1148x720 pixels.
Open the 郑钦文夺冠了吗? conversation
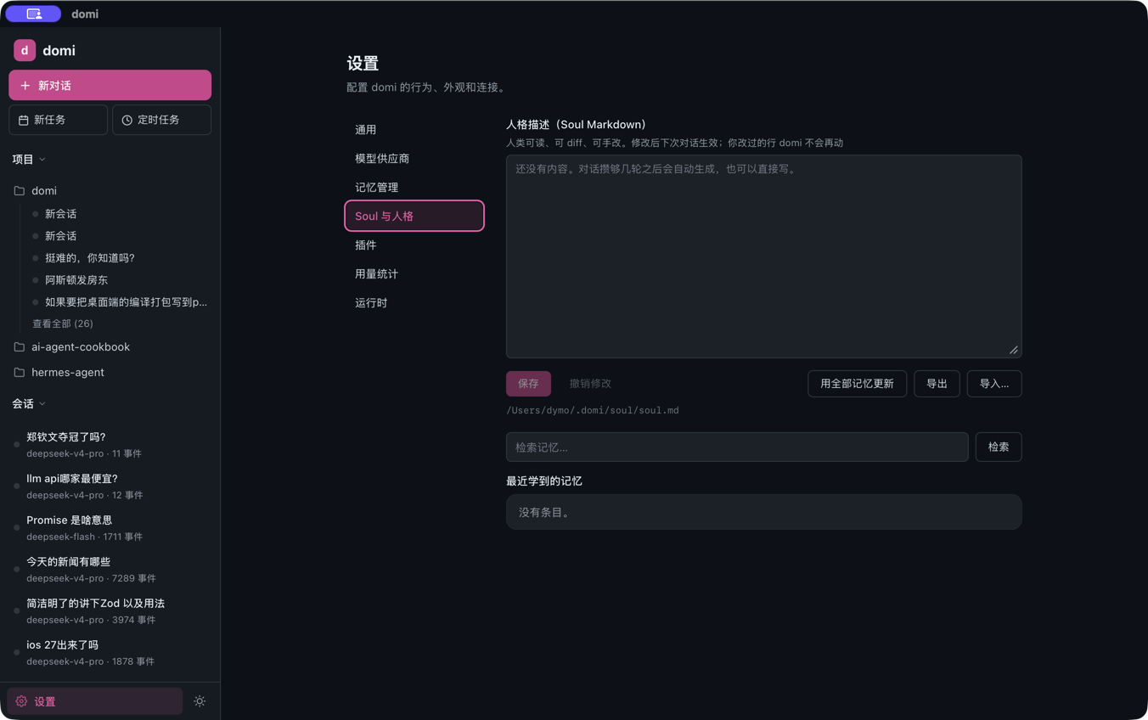(x=110, y=445)
